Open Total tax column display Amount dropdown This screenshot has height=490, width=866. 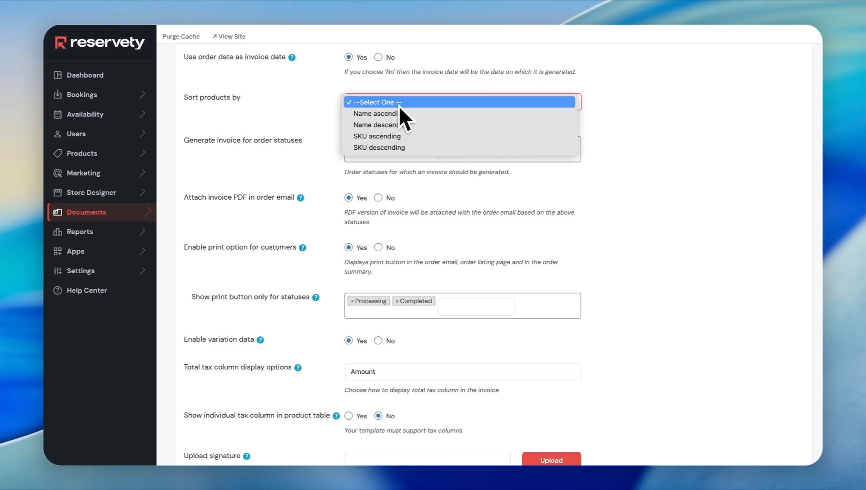(463, 372)
